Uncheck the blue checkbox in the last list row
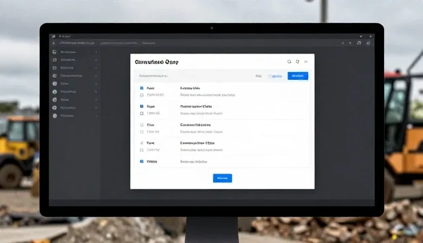This screenshot has height=243, width=423. (x=141, y=161)
